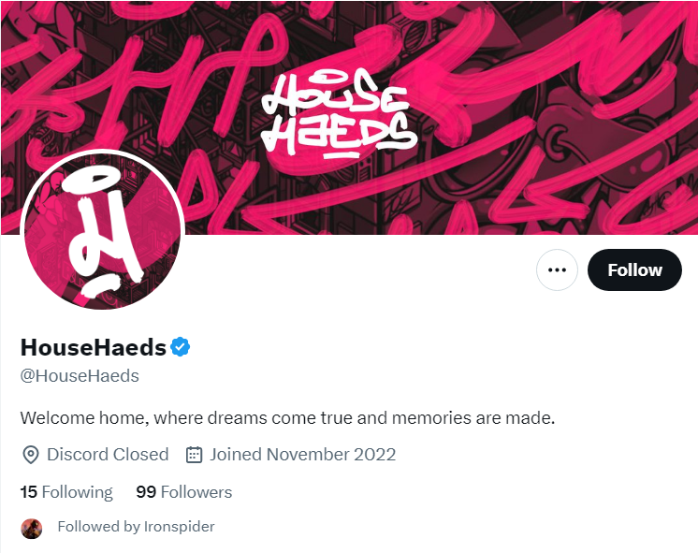Click the Discord Closed location text
The height and width of the screenshot is (553, 698).
(x=108, y=455)
